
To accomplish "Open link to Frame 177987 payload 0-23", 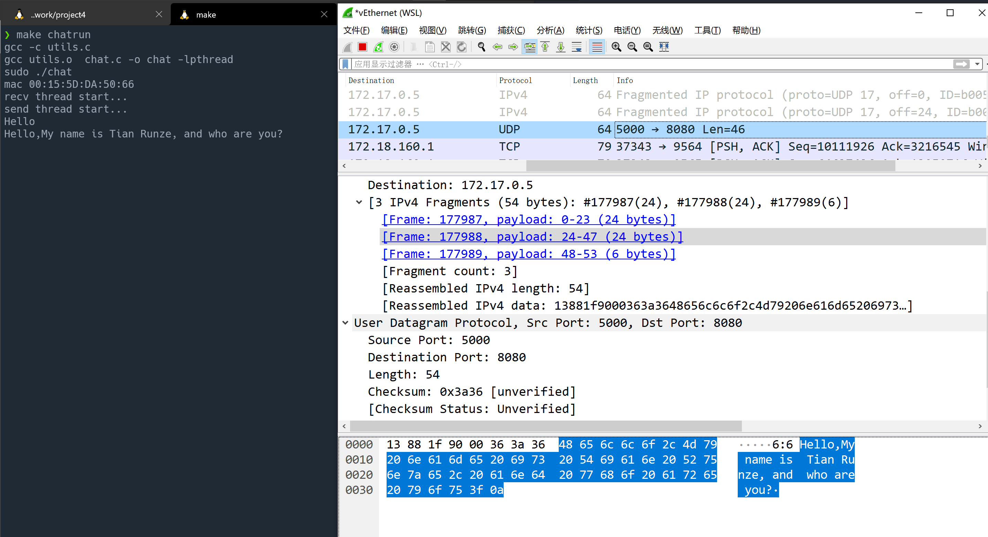I will coord(529,219).
